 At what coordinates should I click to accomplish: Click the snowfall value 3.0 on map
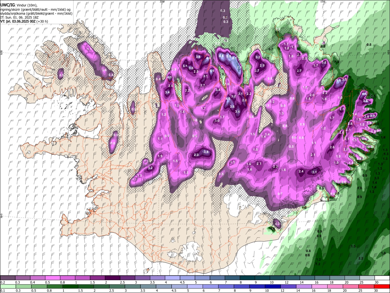(217, 121)
